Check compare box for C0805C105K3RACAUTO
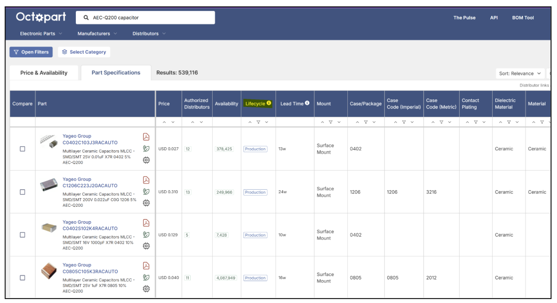 [22, 278]
